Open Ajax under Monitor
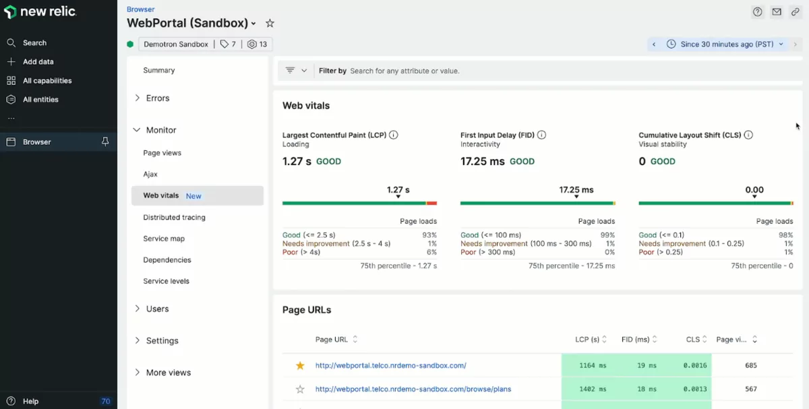This screenshot has width=809, height=409. [150, 174]
